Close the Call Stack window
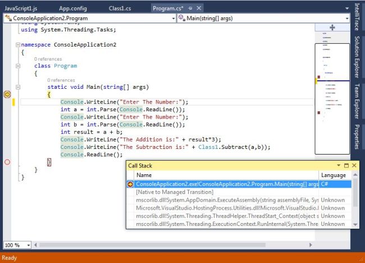The width and height of the screenshot is (365, 263). 354,165
